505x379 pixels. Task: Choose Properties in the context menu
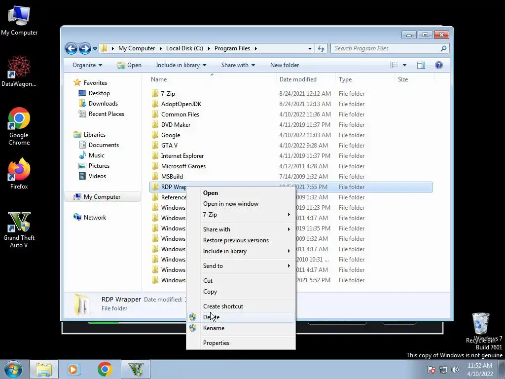click(241, 343)
